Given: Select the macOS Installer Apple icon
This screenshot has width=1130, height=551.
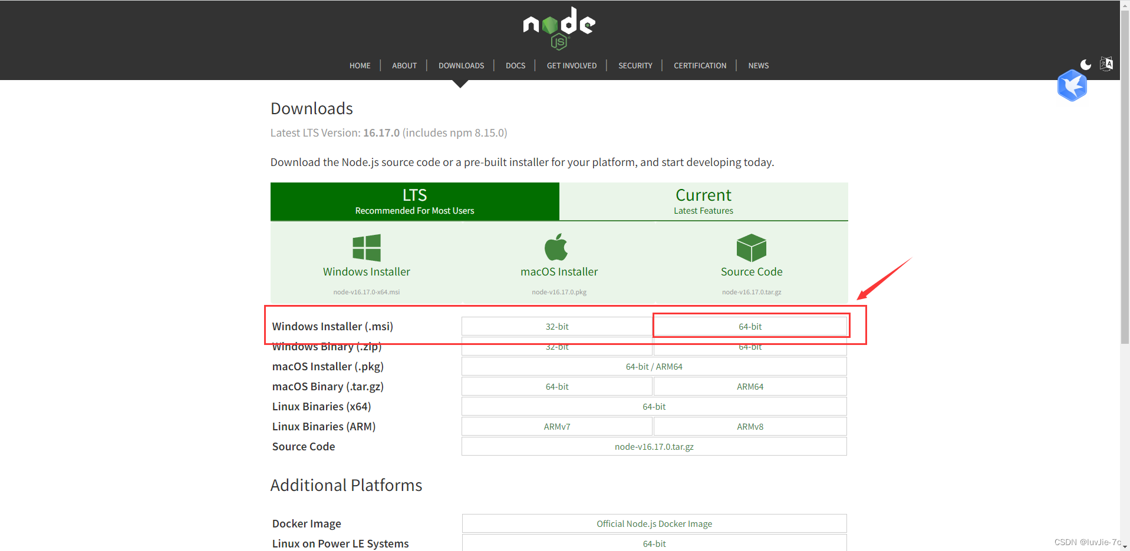Looking at the screenshot, I should click(x=558, y=247).
